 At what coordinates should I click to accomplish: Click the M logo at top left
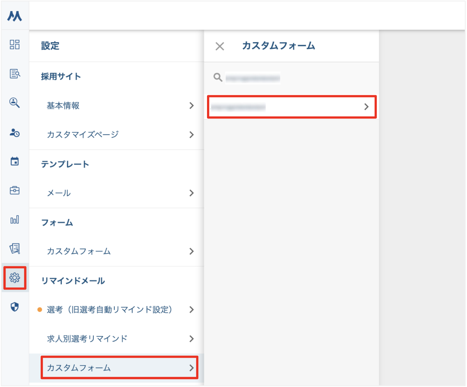click(14, 16)
